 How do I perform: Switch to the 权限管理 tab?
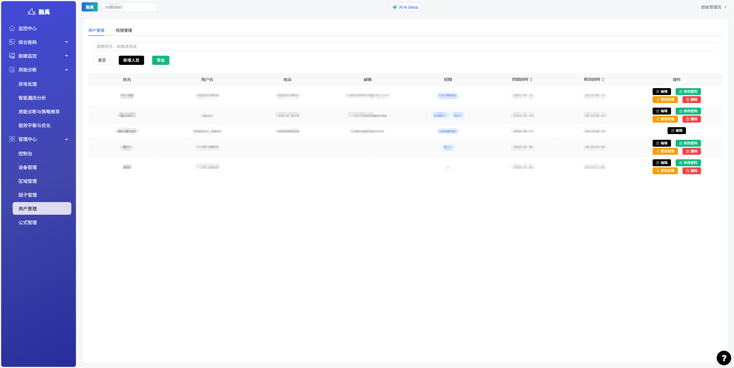pyautogui.click(x=124, y=30)
